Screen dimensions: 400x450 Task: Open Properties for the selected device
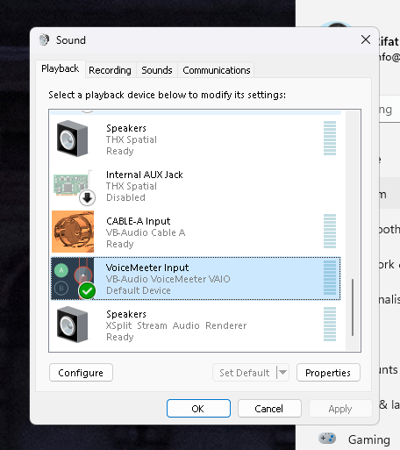(328, 373)
